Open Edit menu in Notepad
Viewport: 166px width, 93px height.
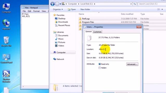tap(29, 11)
